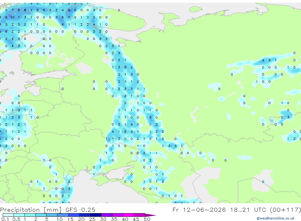Click the 25–30 mm dark navy legend swatch
The height and width of the screenshot is (221, 301).
click(96, 215)
